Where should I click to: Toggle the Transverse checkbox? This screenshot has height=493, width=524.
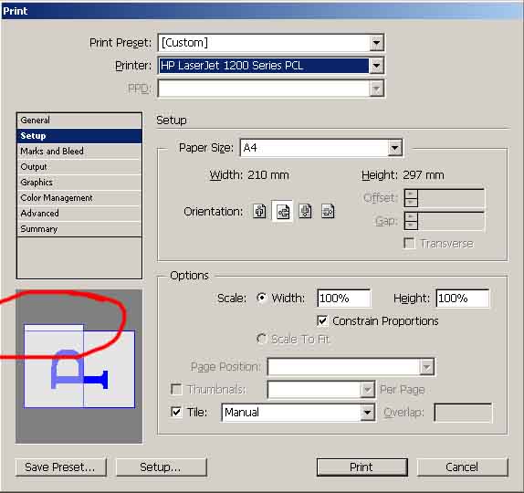[x=409, y=244]
